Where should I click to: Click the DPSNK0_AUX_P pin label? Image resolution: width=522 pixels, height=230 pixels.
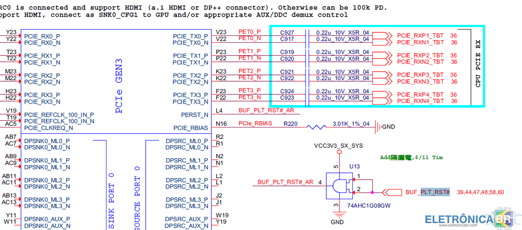(47, 219)
